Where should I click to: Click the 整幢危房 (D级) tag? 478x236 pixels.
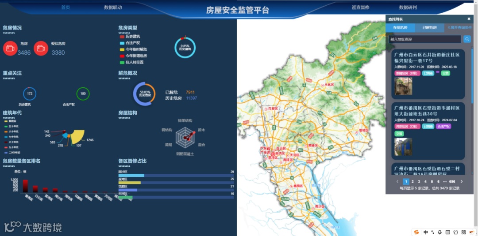coord(407,73)
